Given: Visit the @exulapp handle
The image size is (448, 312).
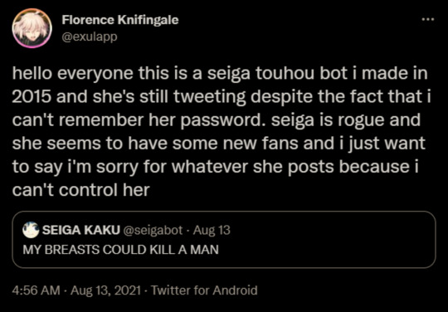Looking at the screenshot, I should [90, 37].
